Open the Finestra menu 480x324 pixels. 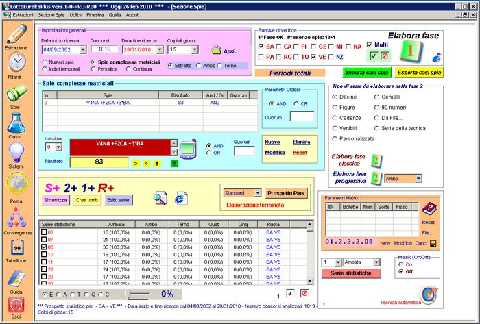point(95,15)
